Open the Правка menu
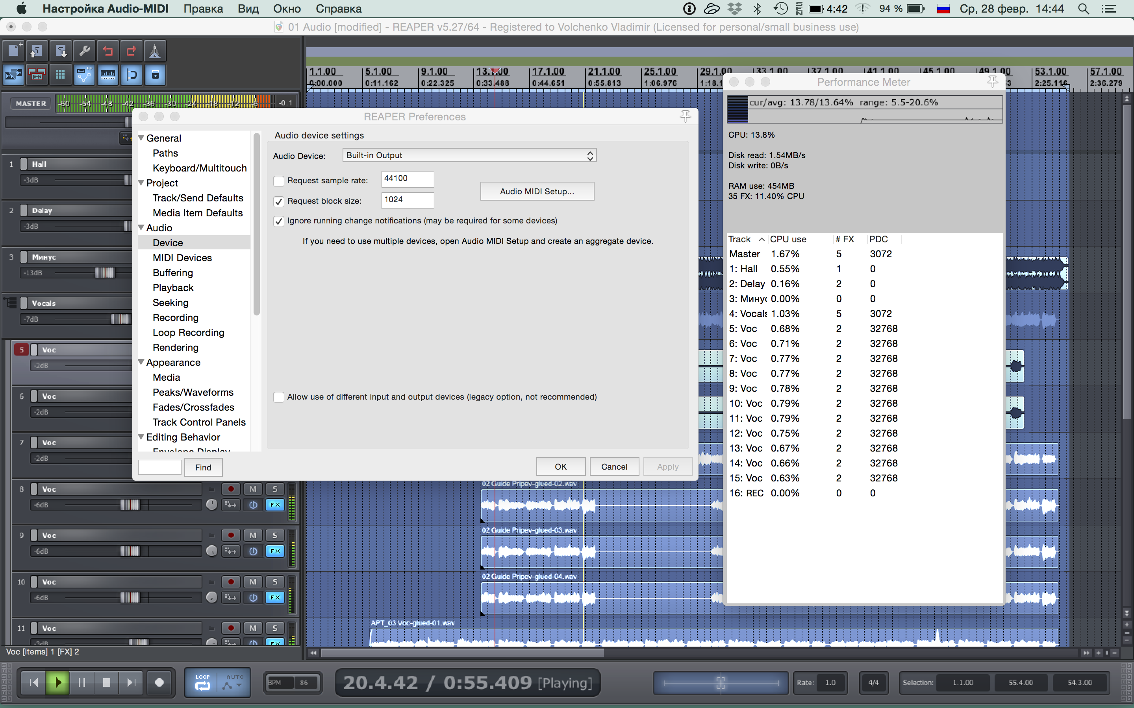The image size is (1134, 708). [x=203, y=8]
